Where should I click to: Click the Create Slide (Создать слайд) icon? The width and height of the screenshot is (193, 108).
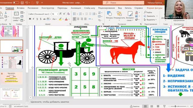[x=16, y=13]
